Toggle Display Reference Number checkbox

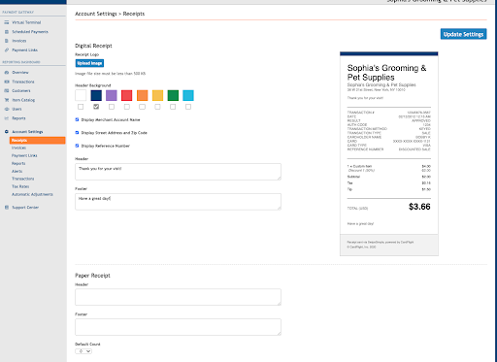coord(77,146)
